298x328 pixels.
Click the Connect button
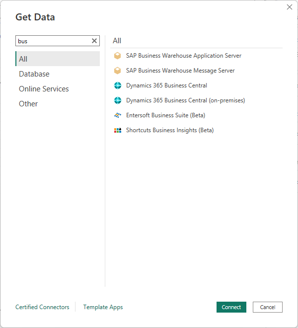tap(231, 307)
